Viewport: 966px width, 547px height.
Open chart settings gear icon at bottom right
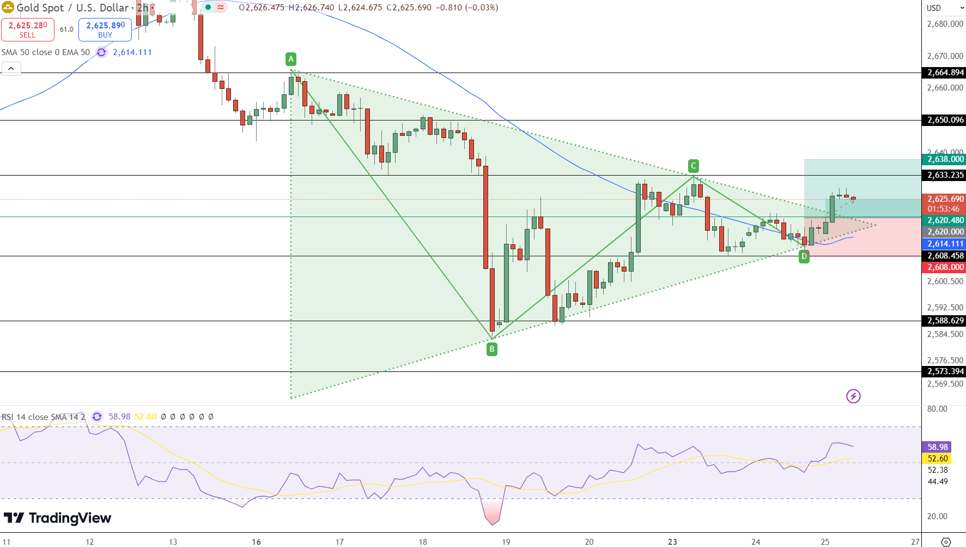(x=946, y=542)
